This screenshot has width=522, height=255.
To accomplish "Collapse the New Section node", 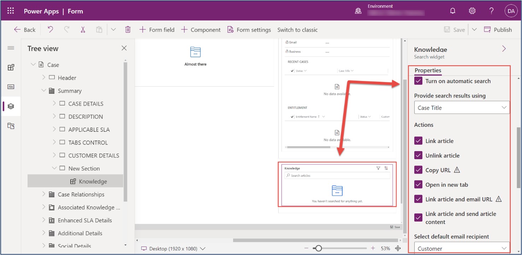I will pos(54,168).
